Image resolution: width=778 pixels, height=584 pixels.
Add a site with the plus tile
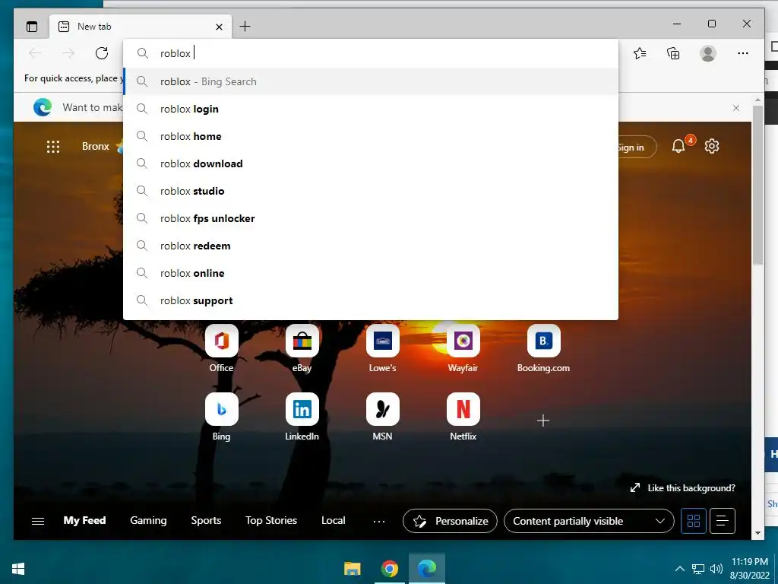[x=543, y=421]
